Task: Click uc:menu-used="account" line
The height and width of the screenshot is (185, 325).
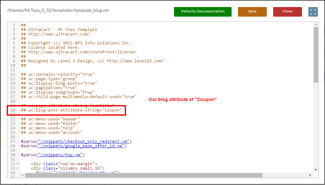Action: [x=52, y=132]
